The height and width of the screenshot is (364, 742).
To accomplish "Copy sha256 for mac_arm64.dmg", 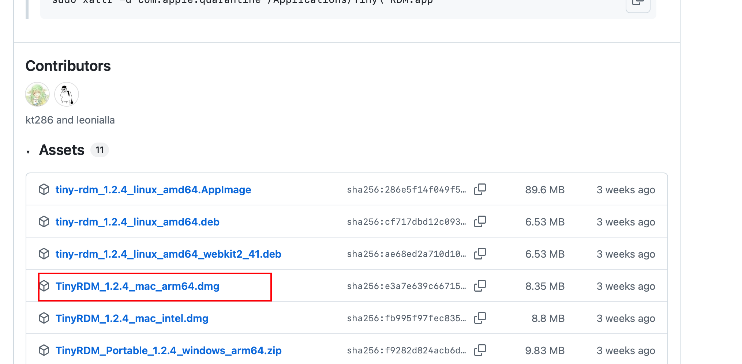I will click(x=480, y=286).
